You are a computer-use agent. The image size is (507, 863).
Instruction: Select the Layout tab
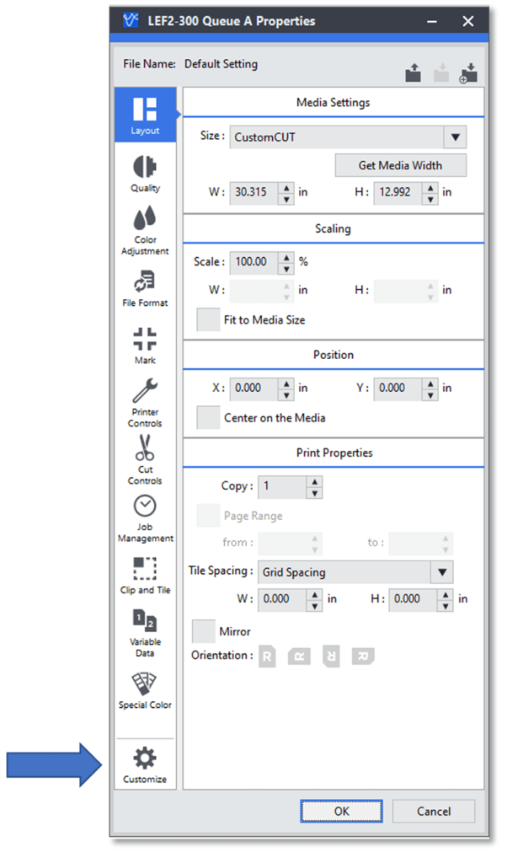tap(145, 115)
